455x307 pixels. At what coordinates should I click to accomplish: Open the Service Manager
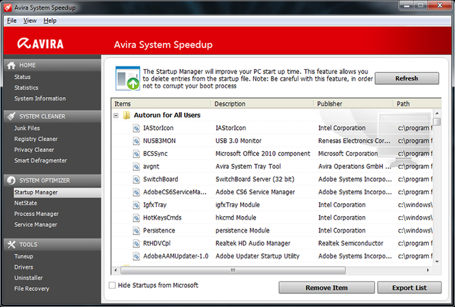[36, 225]
